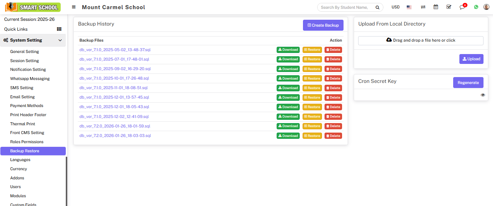Click the hamburger menu icon beside school name

pyautogui.click(x=74, y=7)
